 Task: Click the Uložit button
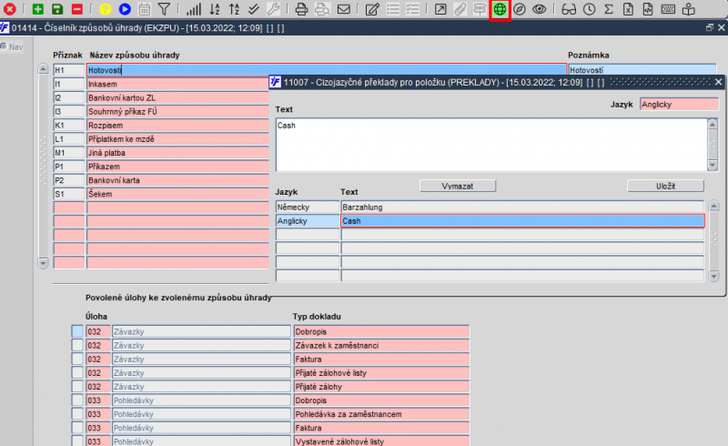click(x=665, y=186)
